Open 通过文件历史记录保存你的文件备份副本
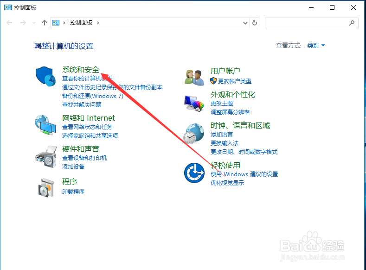Image resolution: width=366 pixels, height=270 pixels. point(112,87)
